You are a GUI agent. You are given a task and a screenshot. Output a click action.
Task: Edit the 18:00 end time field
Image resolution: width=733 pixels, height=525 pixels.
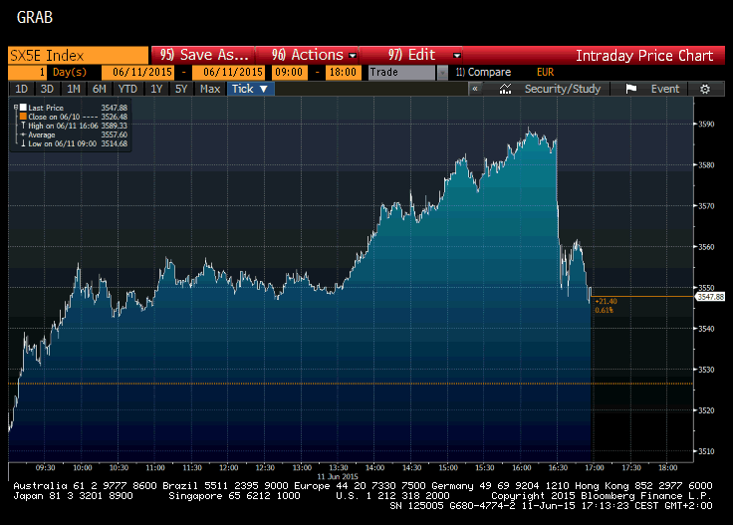(x=344, y=72)
